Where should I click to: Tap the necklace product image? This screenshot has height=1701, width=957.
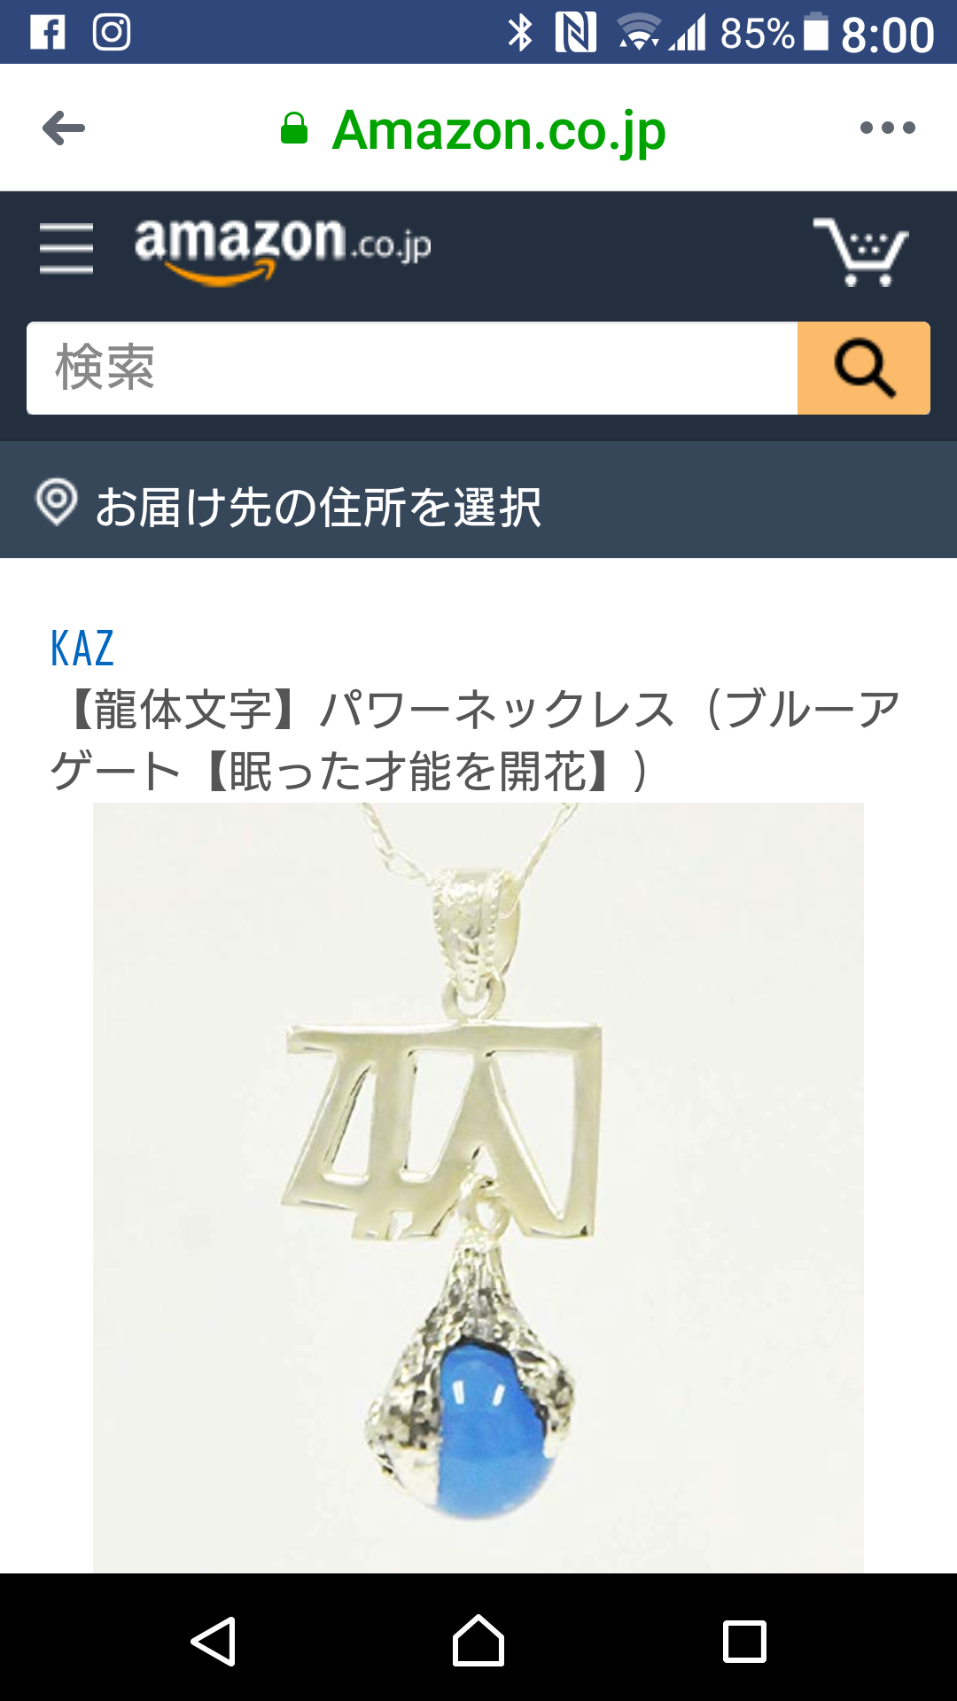coord(478,1187)
